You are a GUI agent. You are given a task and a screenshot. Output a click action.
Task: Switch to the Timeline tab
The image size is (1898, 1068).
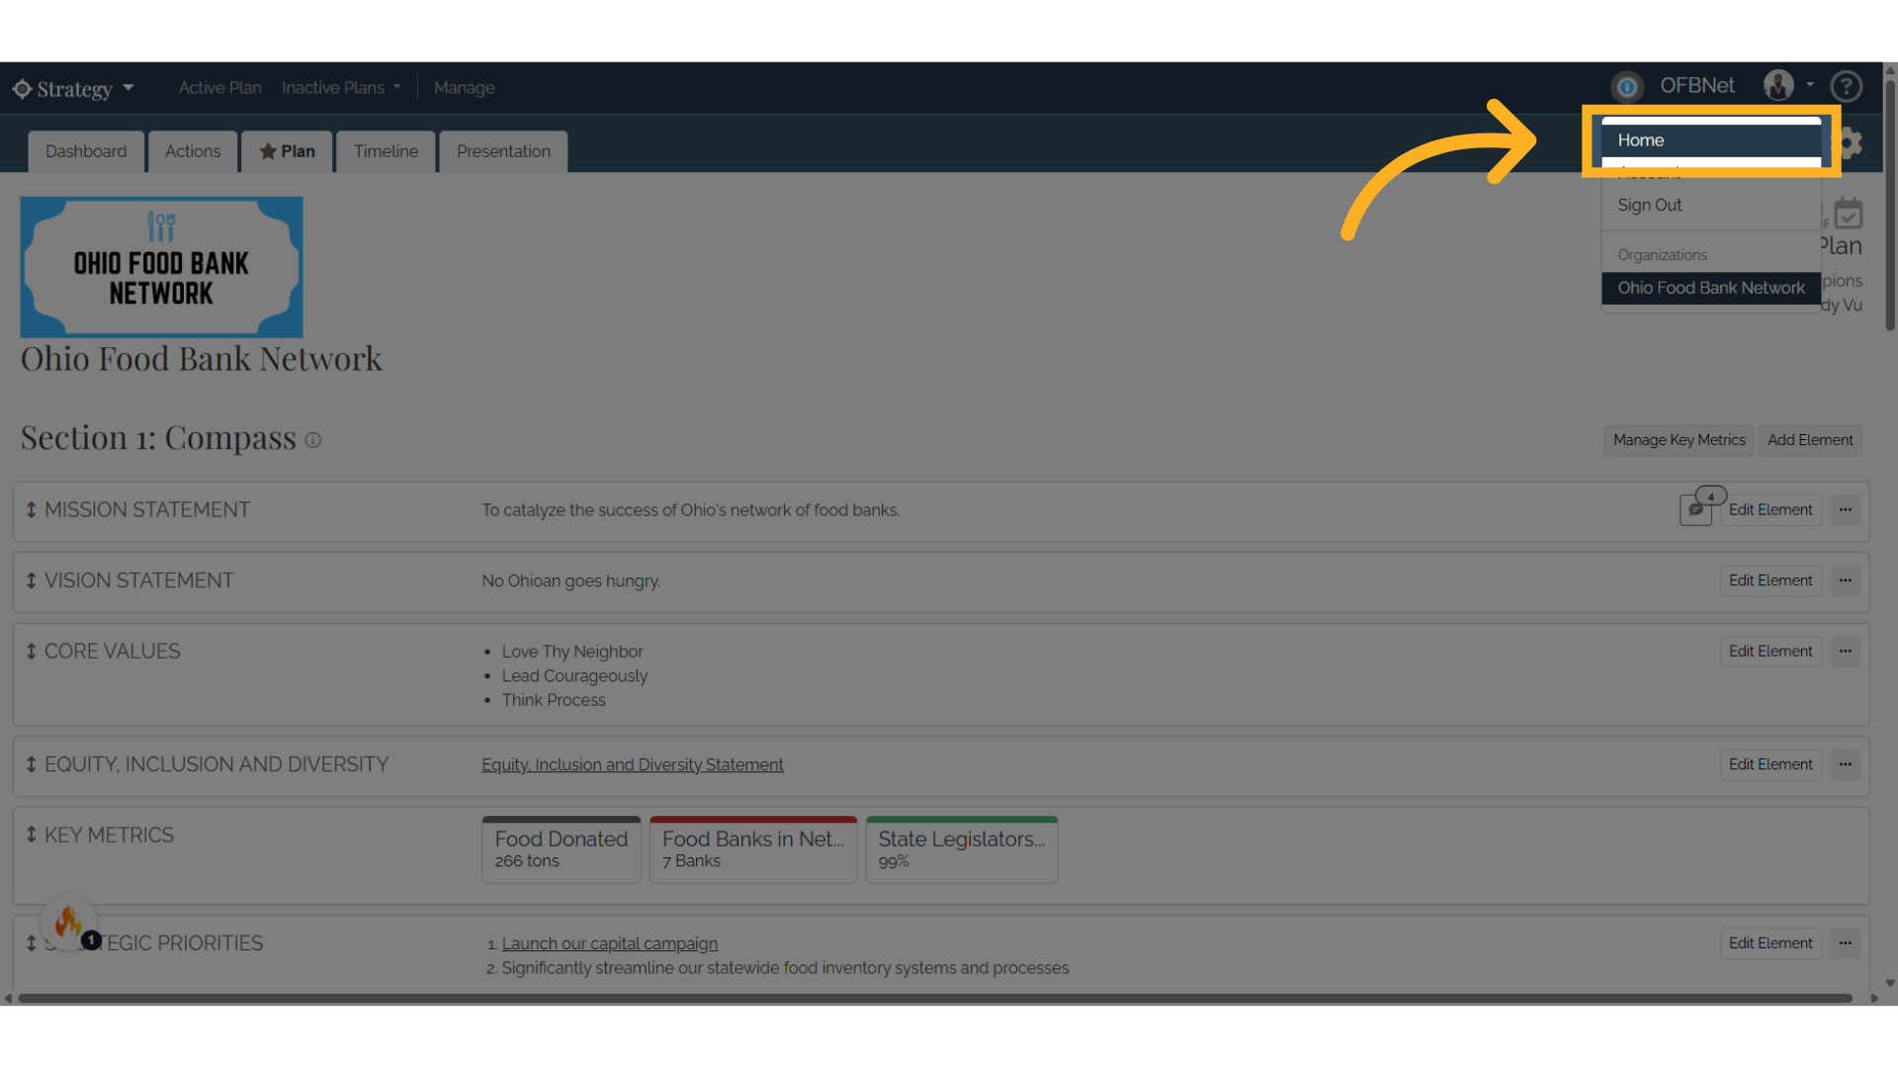386,151
